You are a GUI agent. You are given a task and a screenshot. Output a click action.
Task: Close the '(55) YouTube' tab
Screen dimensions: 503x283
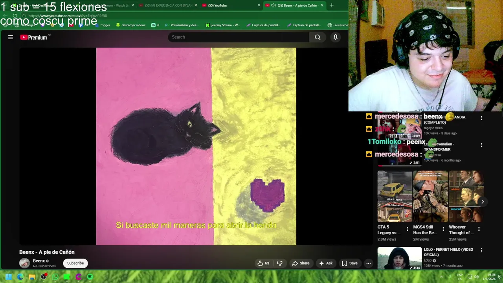point(259,6)
